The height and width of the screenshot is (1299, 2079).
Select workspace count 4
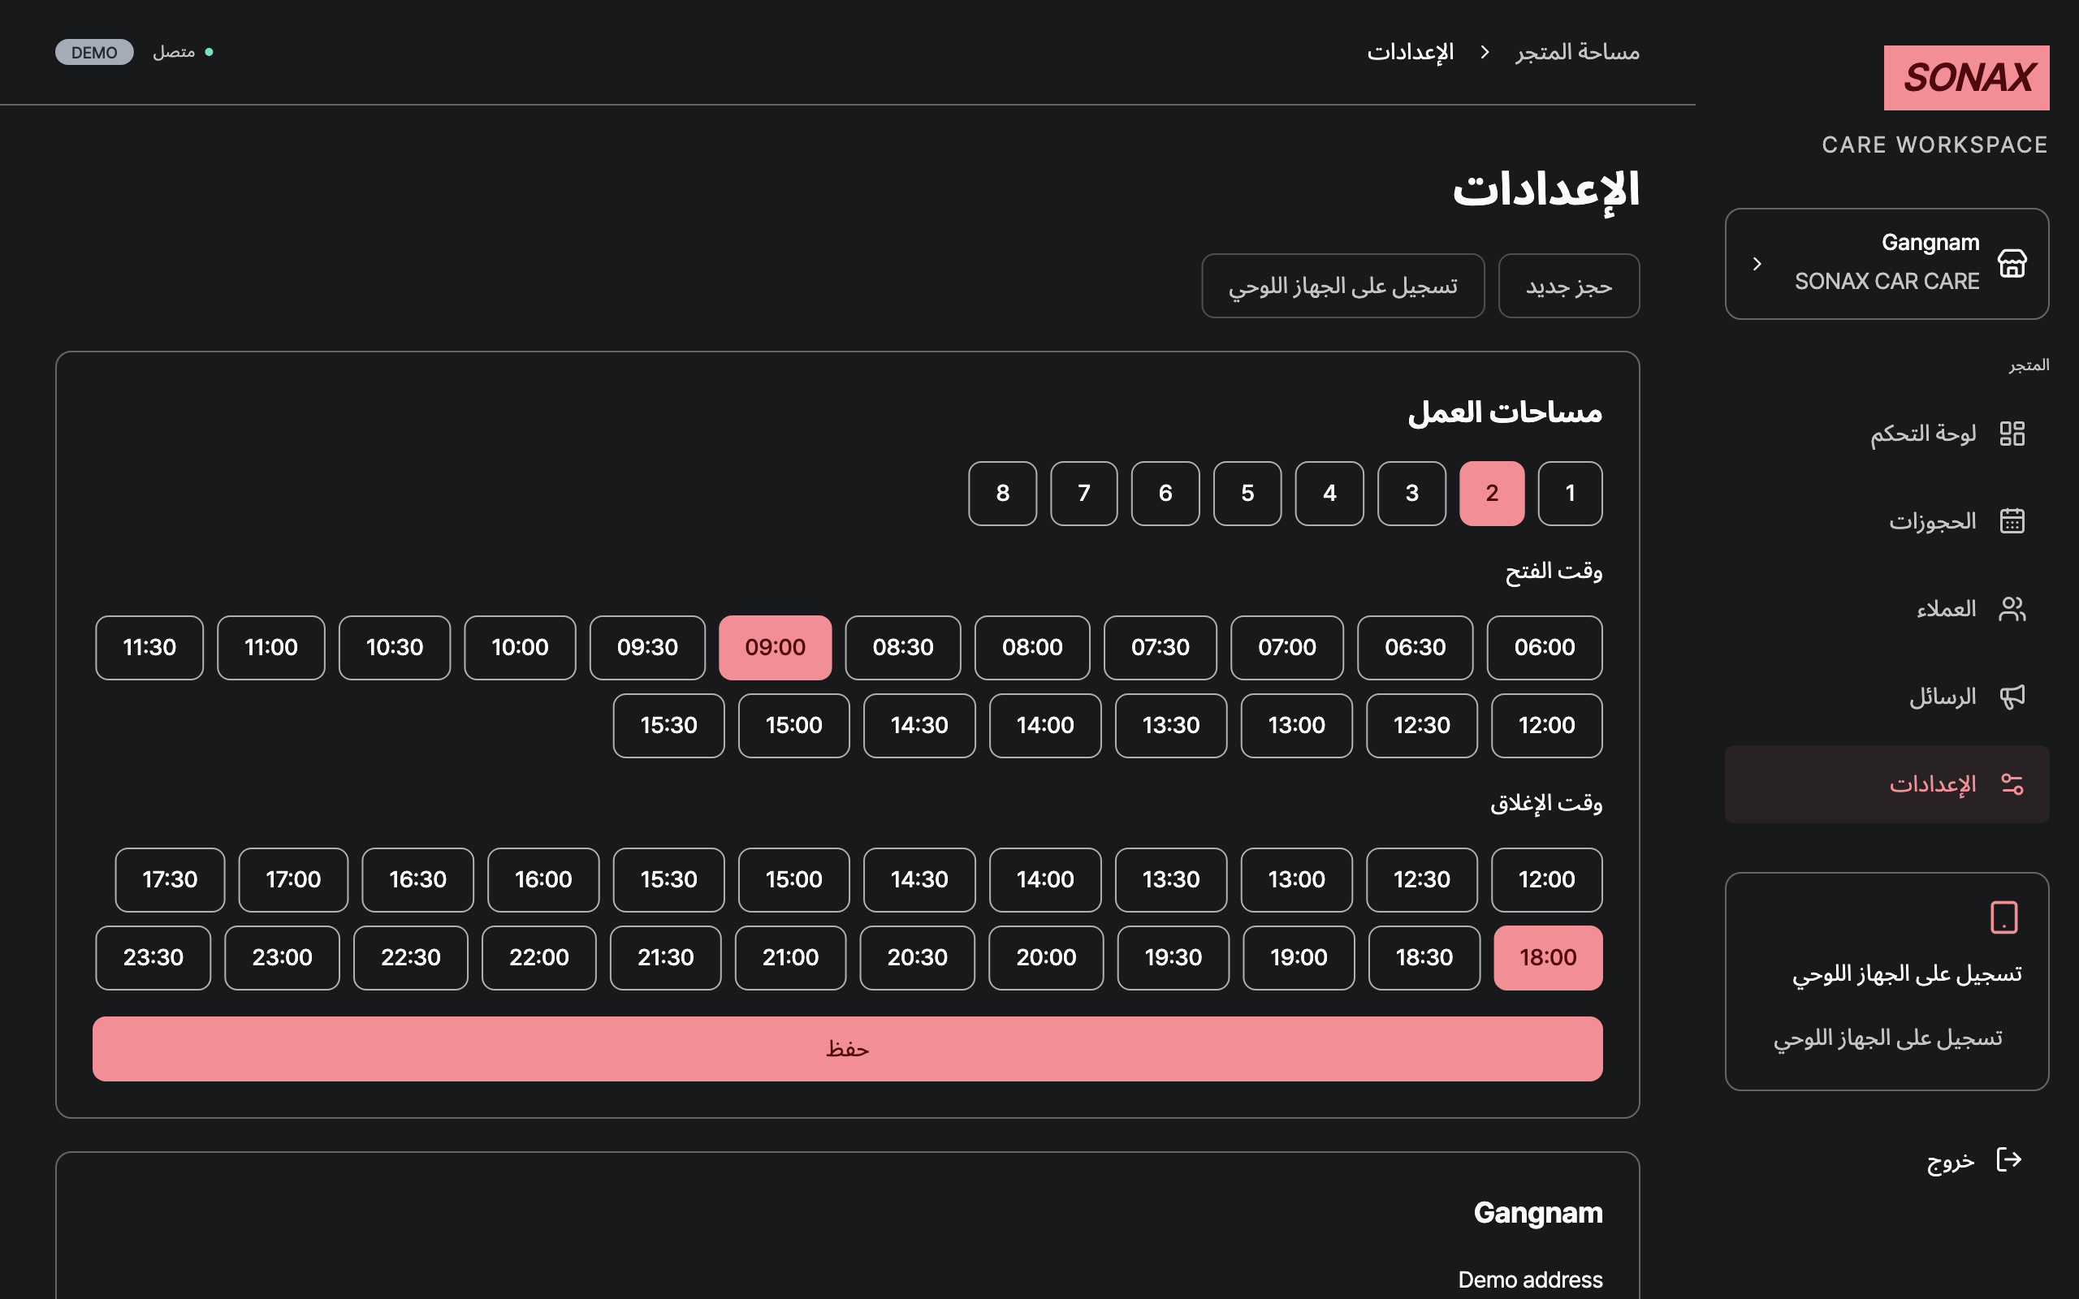point(1329,493)
